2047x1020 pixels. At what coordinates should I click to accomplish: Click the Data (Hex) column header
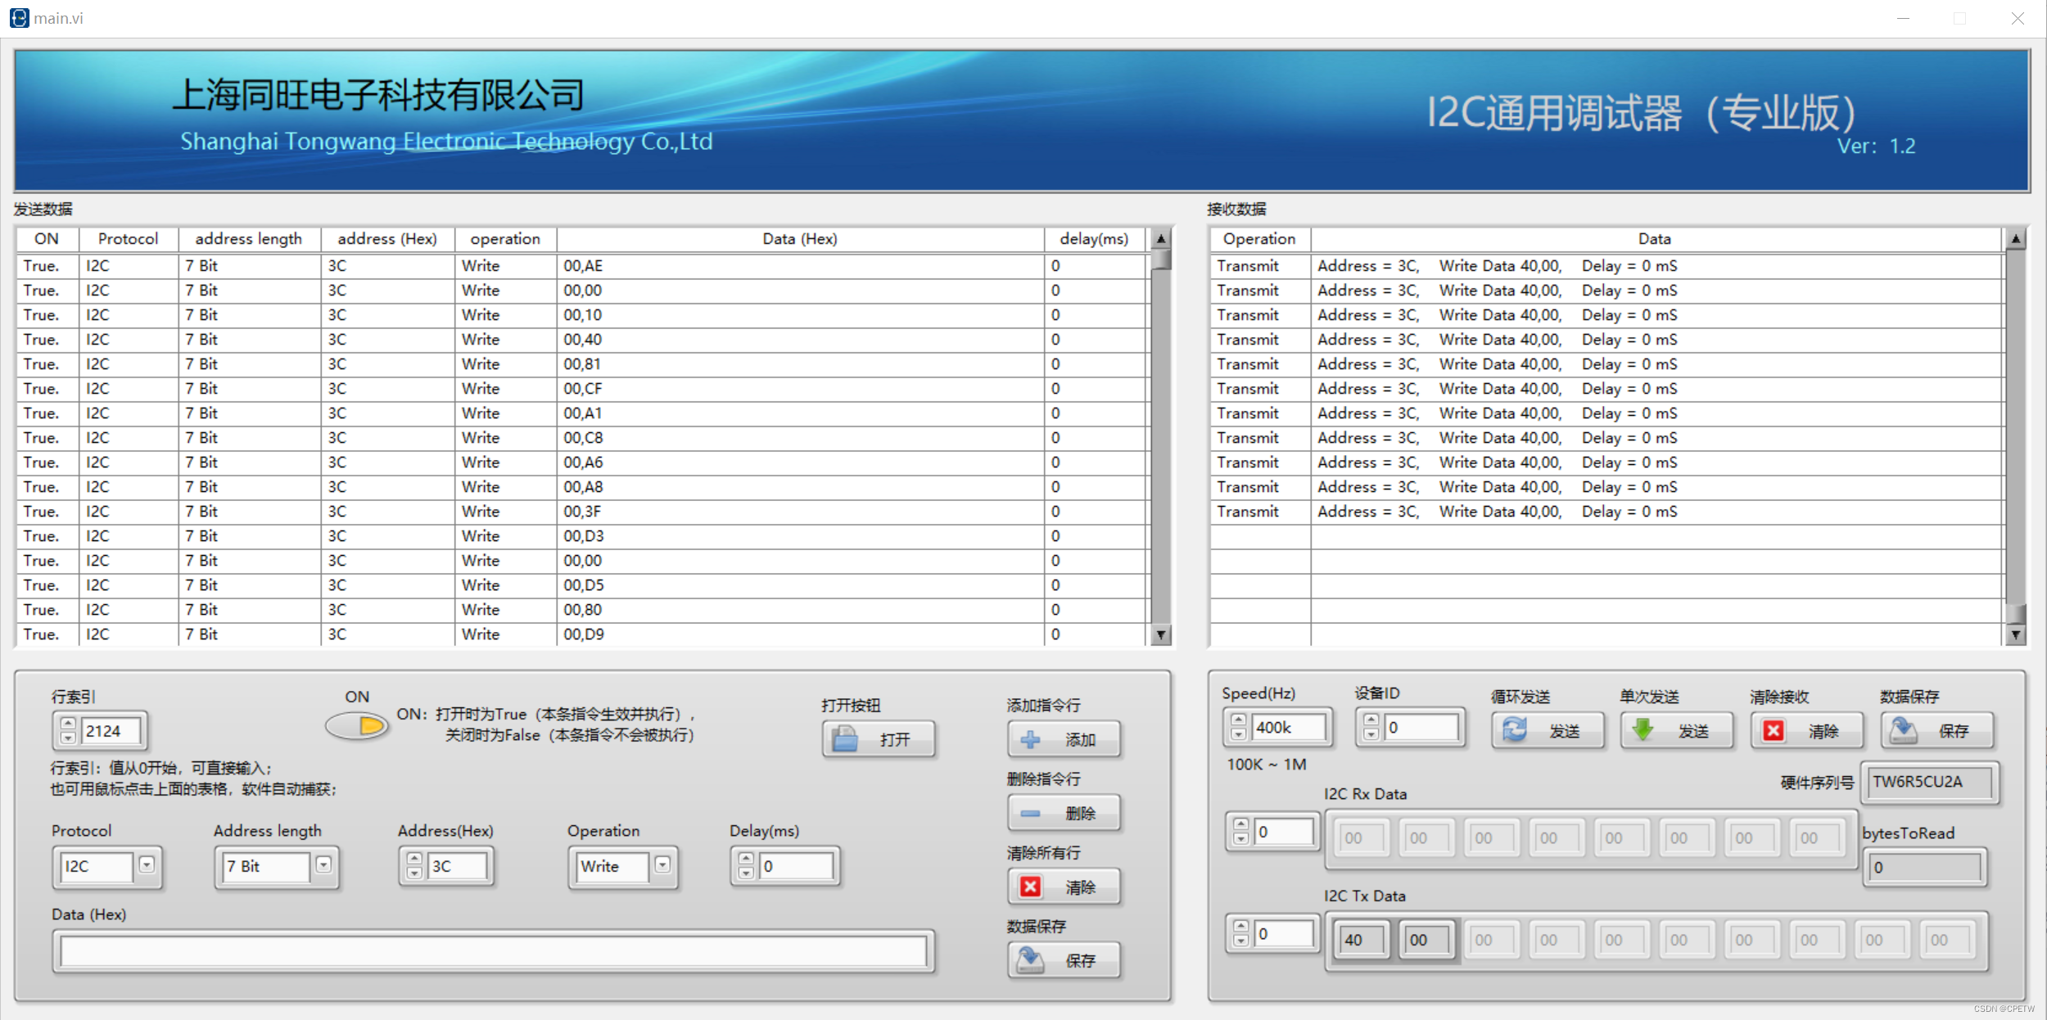point(799,239)
